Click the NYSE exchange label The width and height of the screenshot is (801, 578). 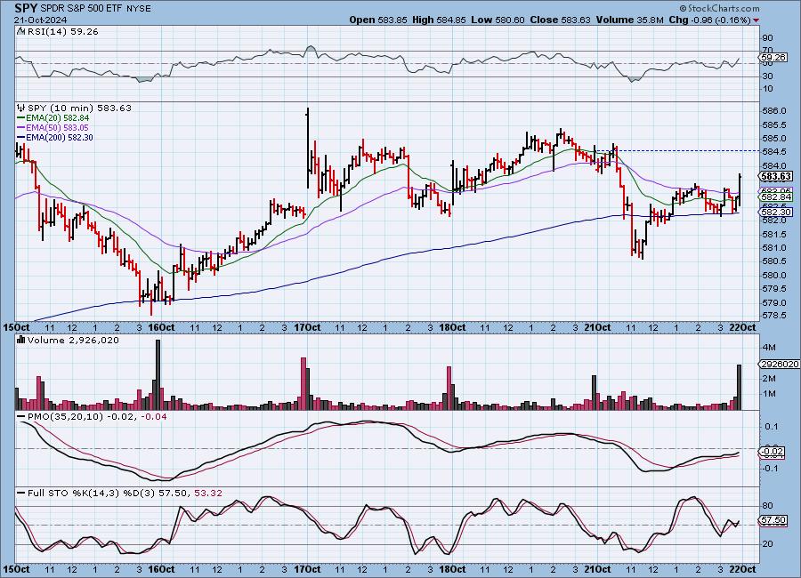click(141, 9)
